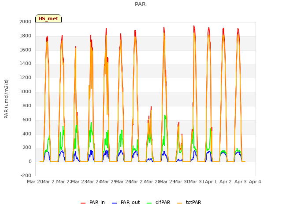
Task: Click the 1000 y-axis tick label
Action: click(x=26, y=91)
